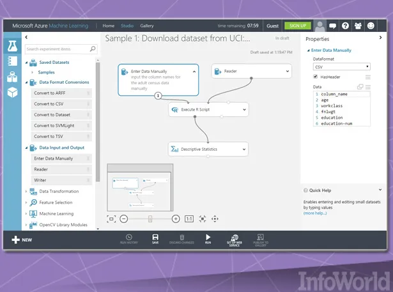Click the pan control icon
This screenshot has height=292, width=393.
pyautogui.click(x=215, y=219)
